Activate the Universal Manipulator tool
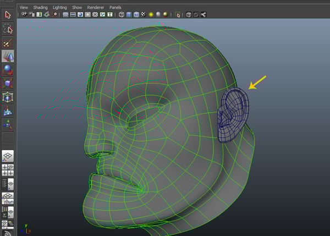330x236 pixels. [8, 97]
